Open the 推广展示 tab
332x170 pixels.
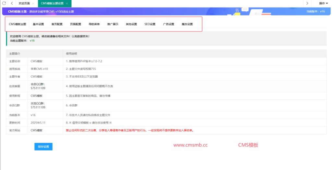(113, 24)
